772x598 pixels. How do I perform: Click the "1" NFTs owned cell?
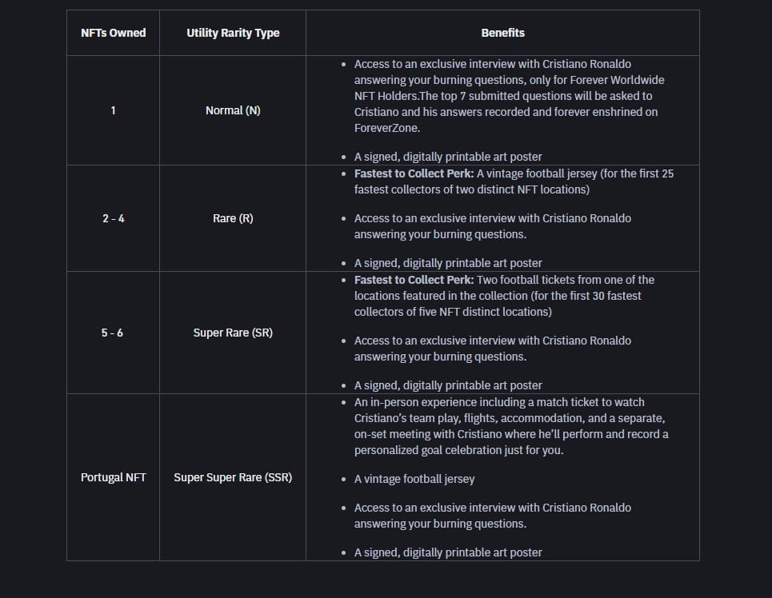[113, 110]
